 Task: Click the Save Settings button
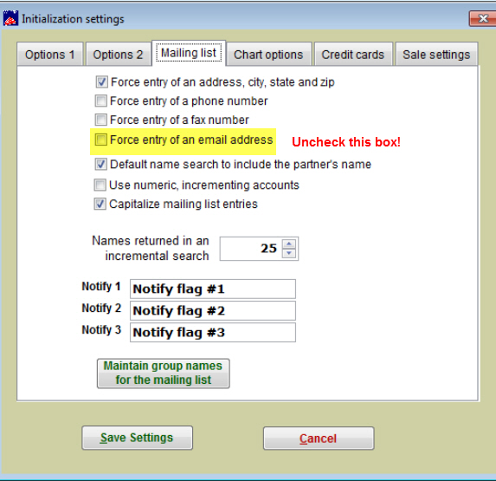pos(137,438)
